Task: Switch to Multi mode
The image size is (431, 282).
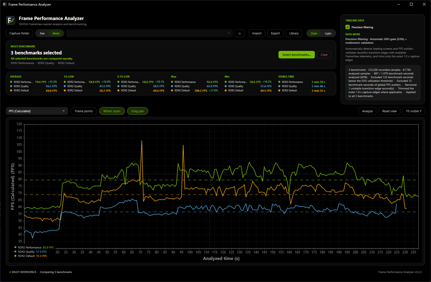Action: click(56, 33)
